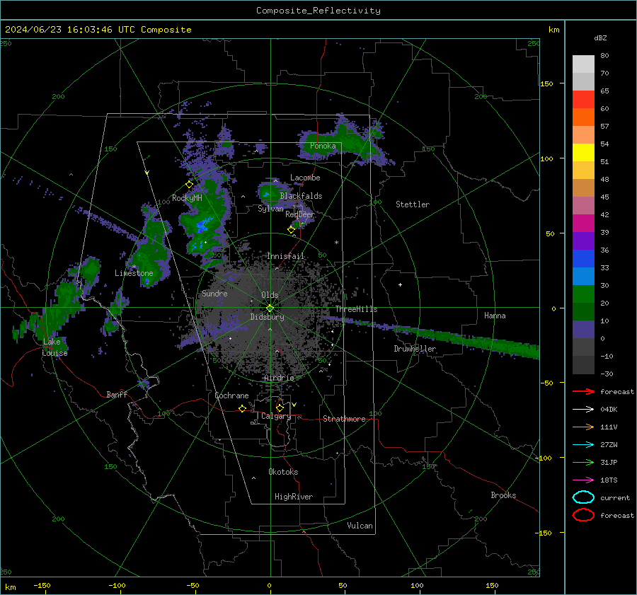Click the Drumheller city label
The width and height of the screenshot is (637, 595).
tap(415, 349)
